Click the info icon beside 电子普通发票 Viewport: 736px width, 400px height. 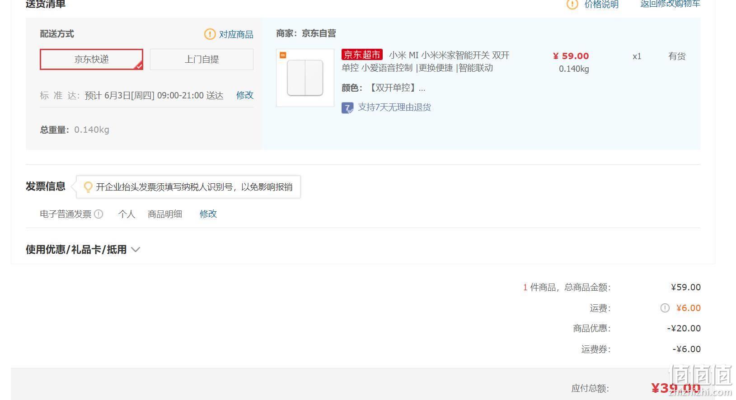click(x=98, y=214)
